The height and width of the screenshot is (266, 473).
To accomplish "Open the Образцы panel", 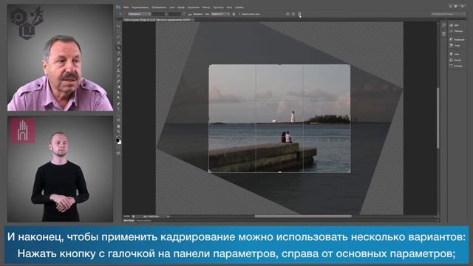I will 457,31.
